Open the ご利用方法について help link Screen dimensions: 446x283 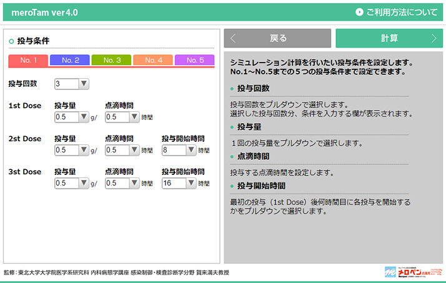point(402,12)
